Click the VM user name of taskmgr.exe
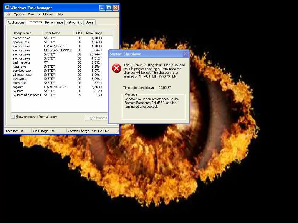 [46, 62]
